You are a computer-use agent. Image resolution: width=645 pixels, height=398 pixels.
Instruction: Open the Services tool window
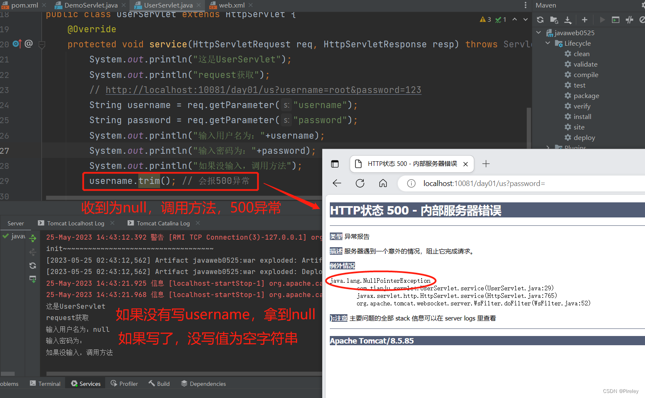tap(86, 384)
